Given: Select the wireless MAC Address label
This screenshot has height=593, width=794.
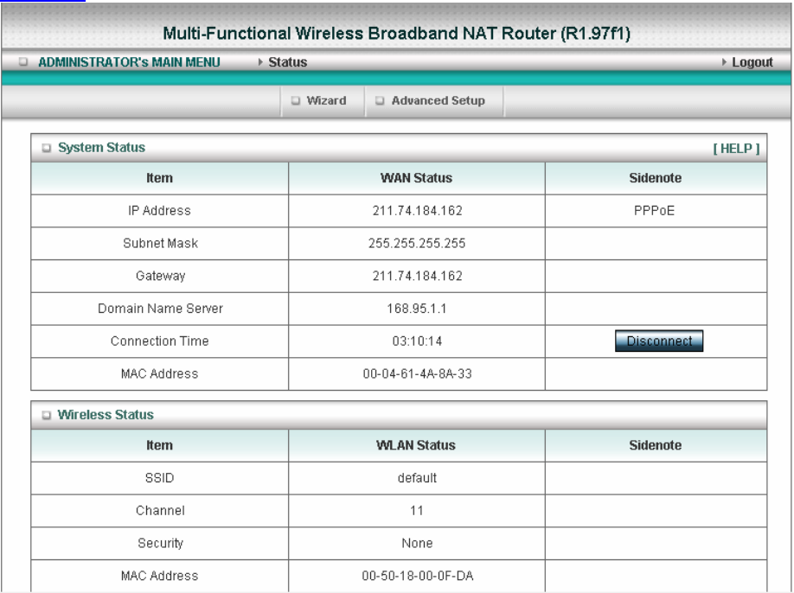Looking at the screenshot, I should [159, 576].
